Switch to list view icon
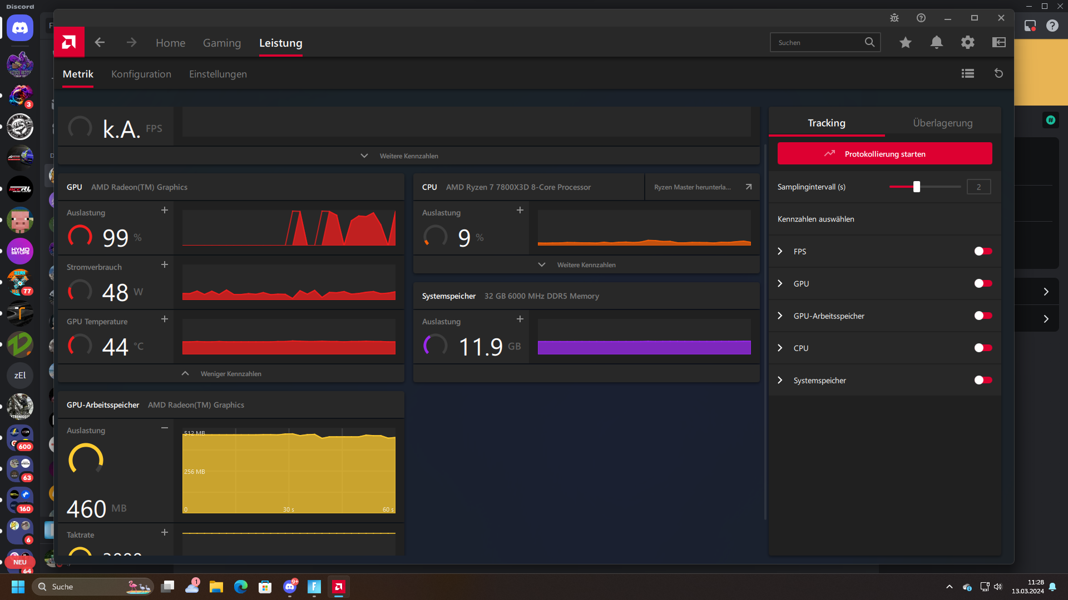 968,73
